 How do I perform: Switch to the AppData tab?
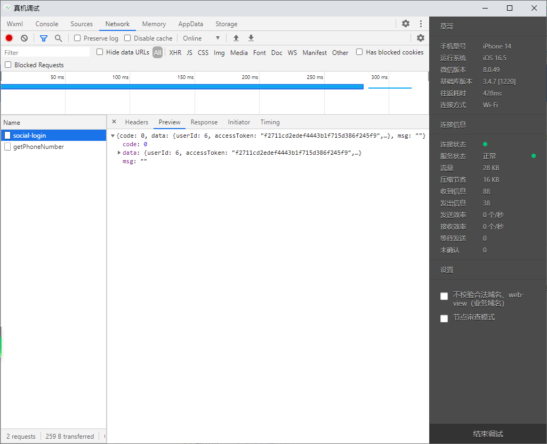(x=190, y=23)
